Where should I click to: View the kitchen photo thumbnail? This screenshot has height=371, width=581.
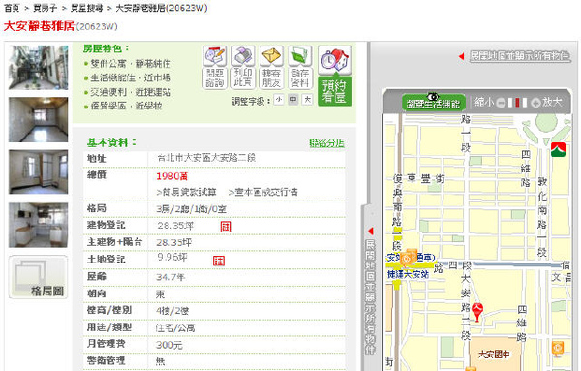coord(38,225)
